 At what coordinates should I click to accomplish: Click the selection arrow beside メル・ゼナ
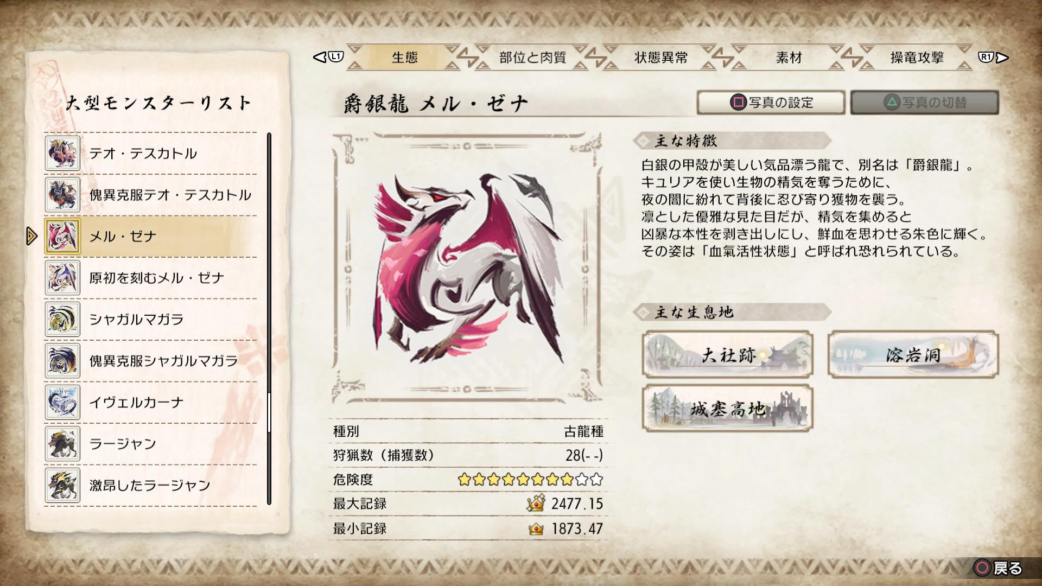click(31, 236)
